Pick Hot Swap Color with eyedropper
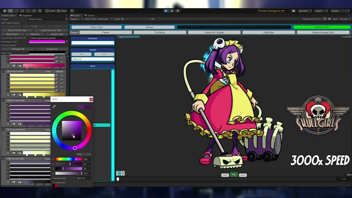The width and height of the screenshot is (352, 198). [67, 42]
